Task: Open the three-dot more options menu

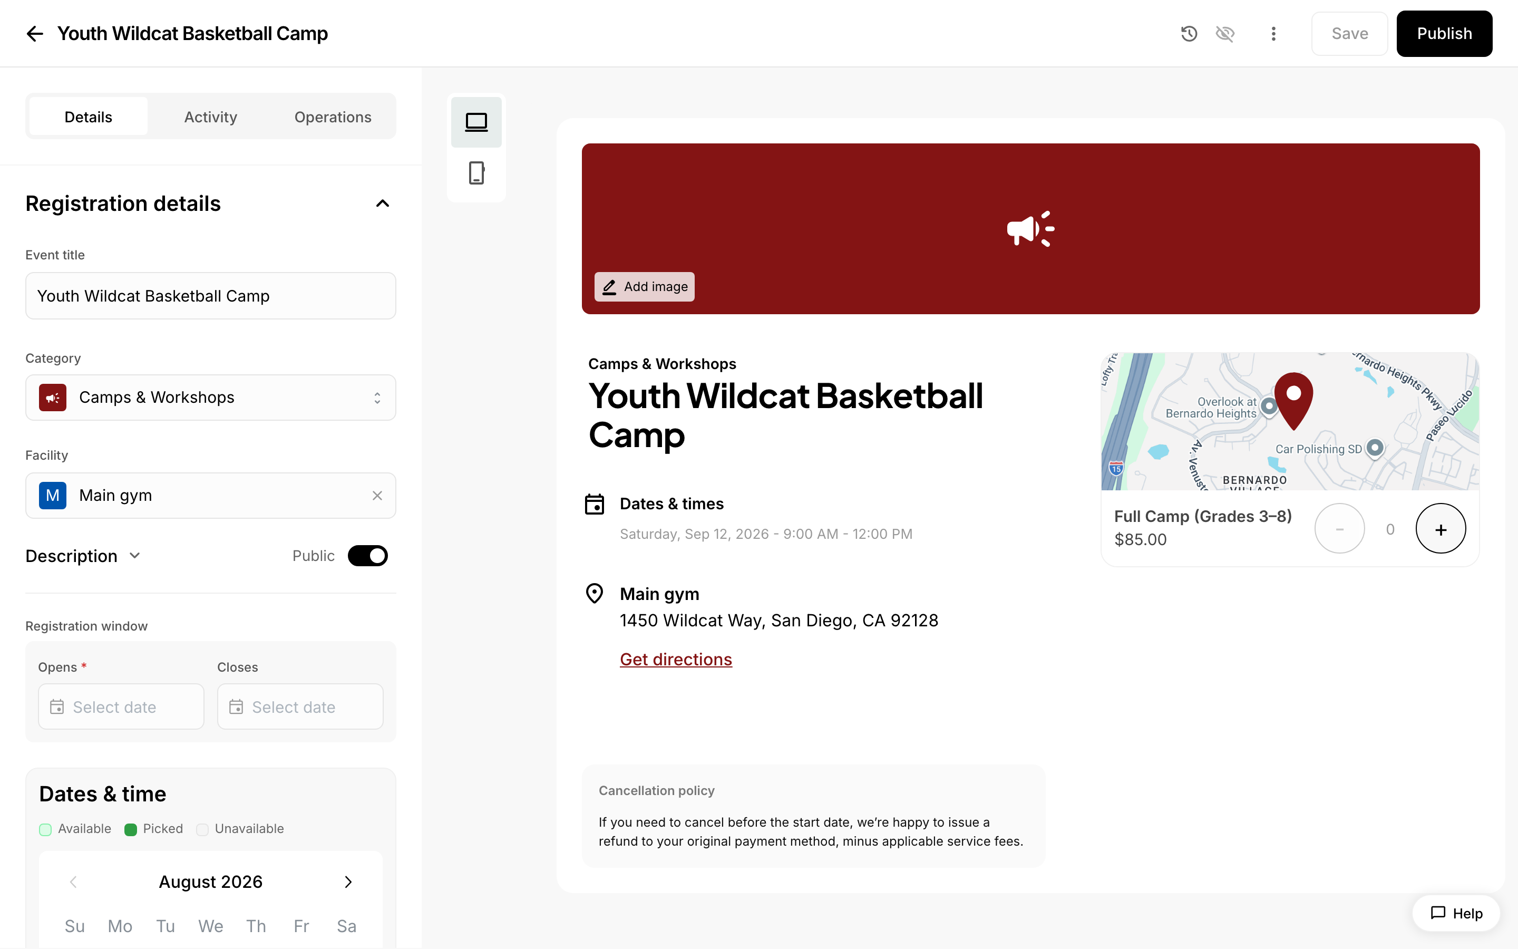Action: coord(1273,34)
